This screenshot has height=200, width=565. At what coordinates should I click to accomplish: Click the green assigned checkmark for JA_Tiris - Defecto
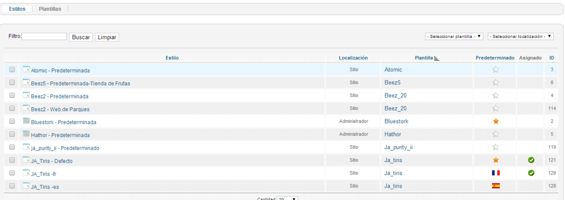point(531,160)
